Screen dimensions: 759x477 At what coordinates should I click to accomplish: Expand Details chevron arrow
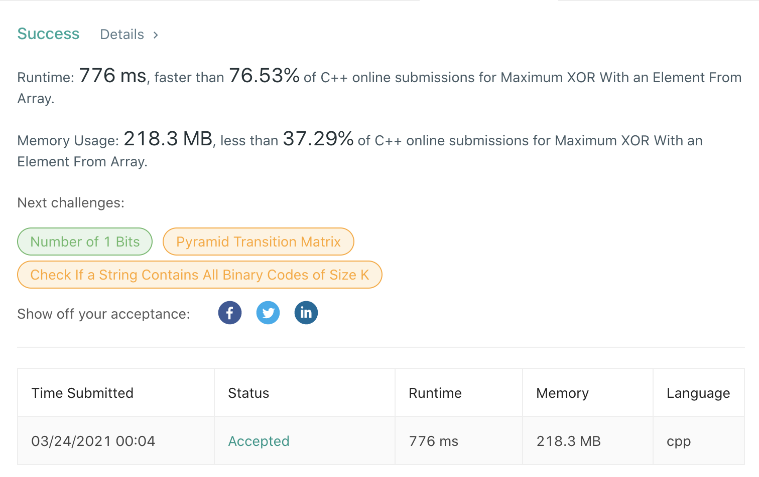156,35
